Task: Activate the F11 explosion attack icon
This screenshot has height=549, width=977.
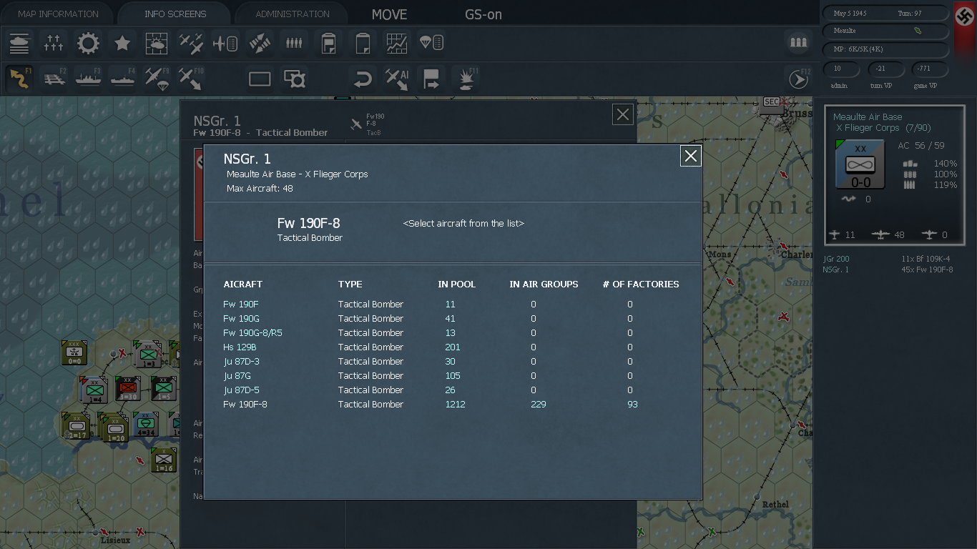Action: [466, 79]
